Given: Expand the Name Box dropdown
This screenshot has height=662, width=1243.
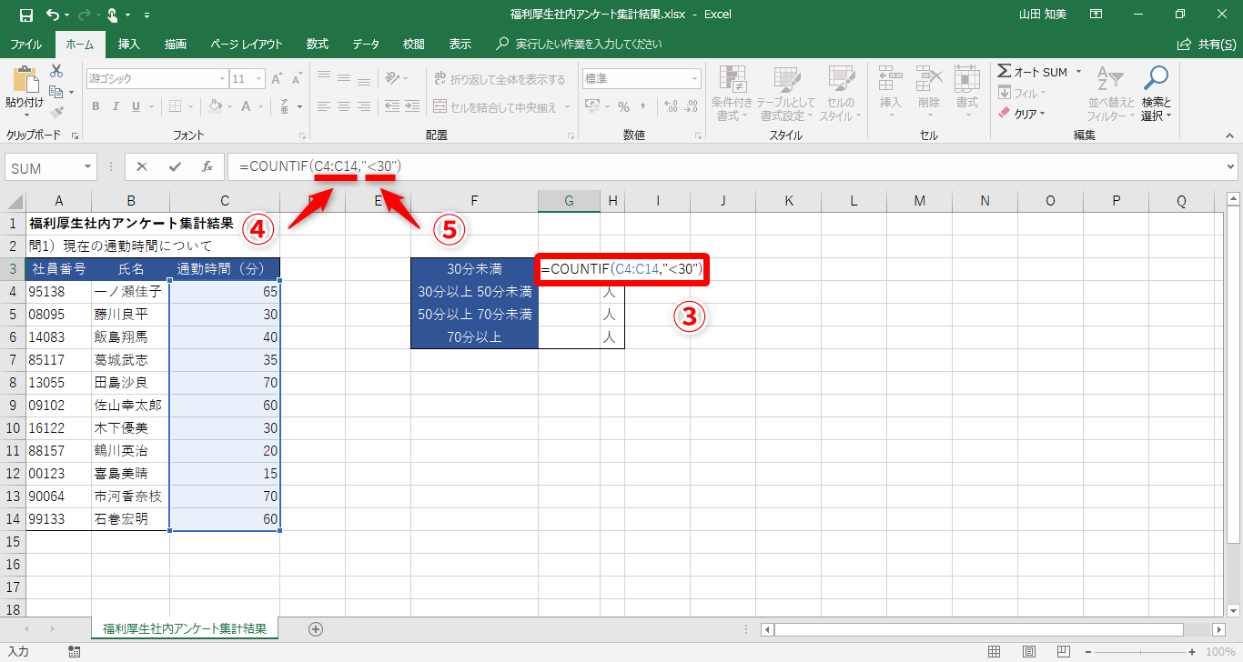Looking at the screenshot, I should click(88, 167).
